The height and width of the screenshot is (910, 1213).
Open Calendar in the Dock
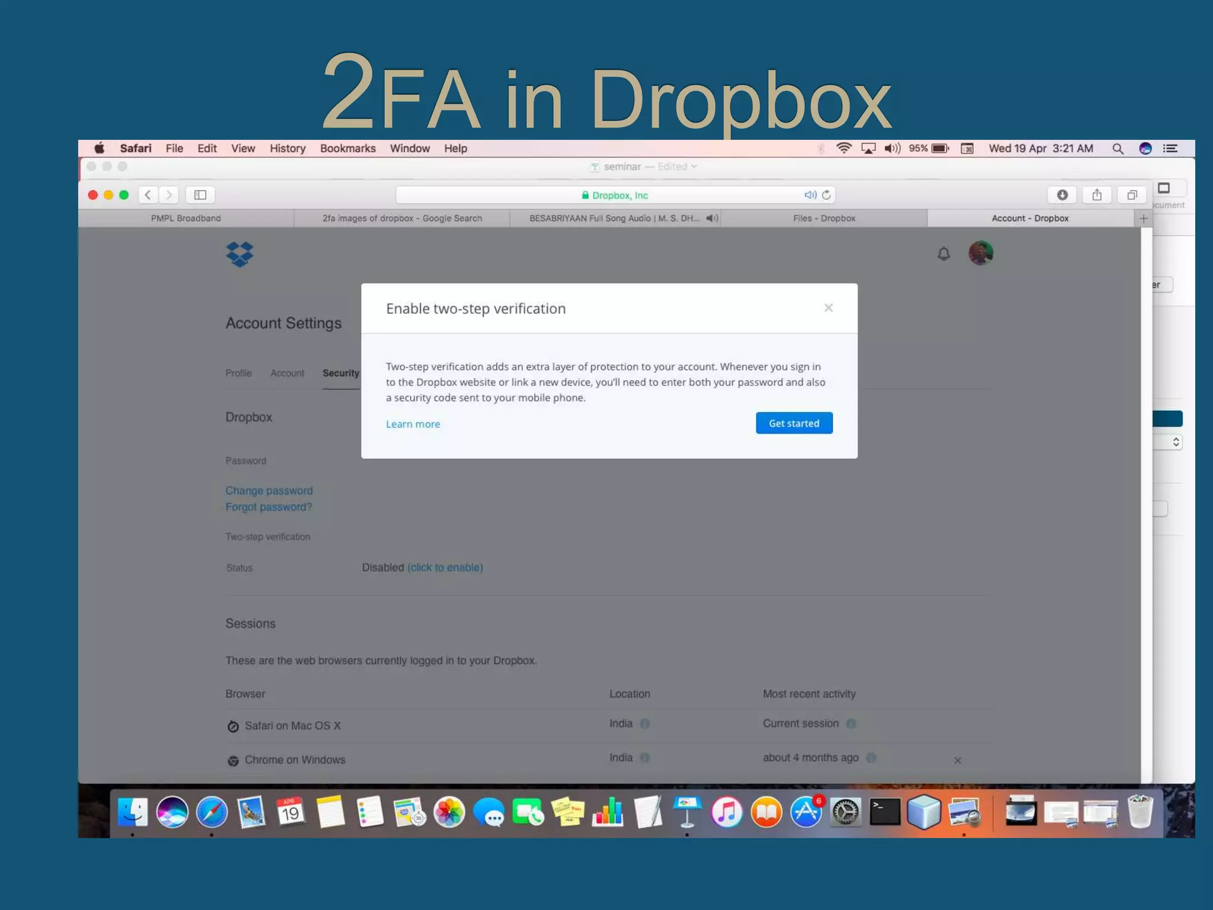[x=290, y=812]
